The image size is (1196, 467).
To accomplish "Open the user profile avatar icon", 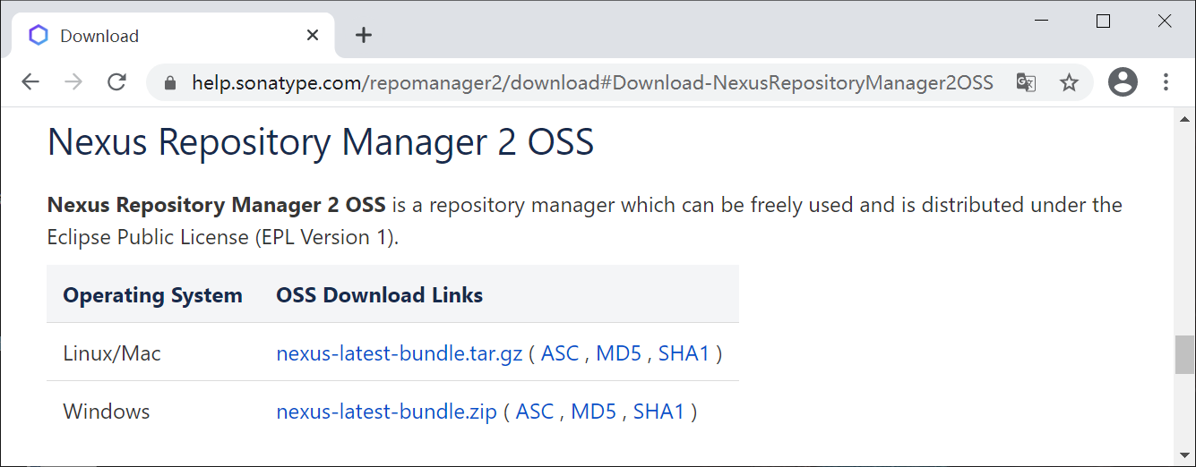I will (1123, 82).
